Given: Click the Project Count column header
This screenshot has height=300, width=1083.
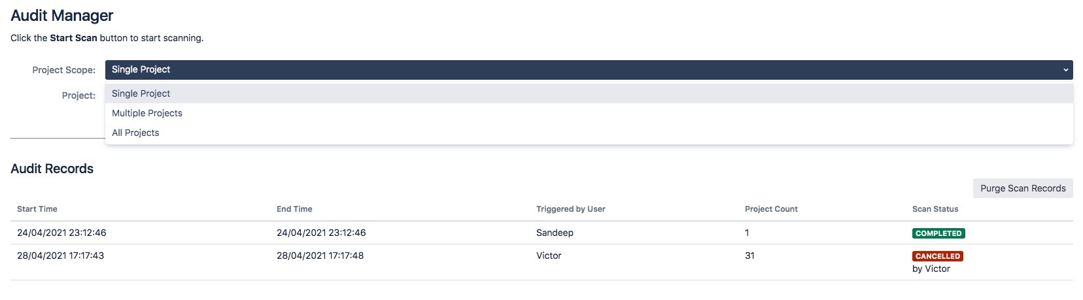Looking at the screenshot, I should click(x=771, y=209).
